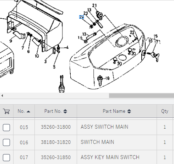Click part number 38180-31820

56,142
